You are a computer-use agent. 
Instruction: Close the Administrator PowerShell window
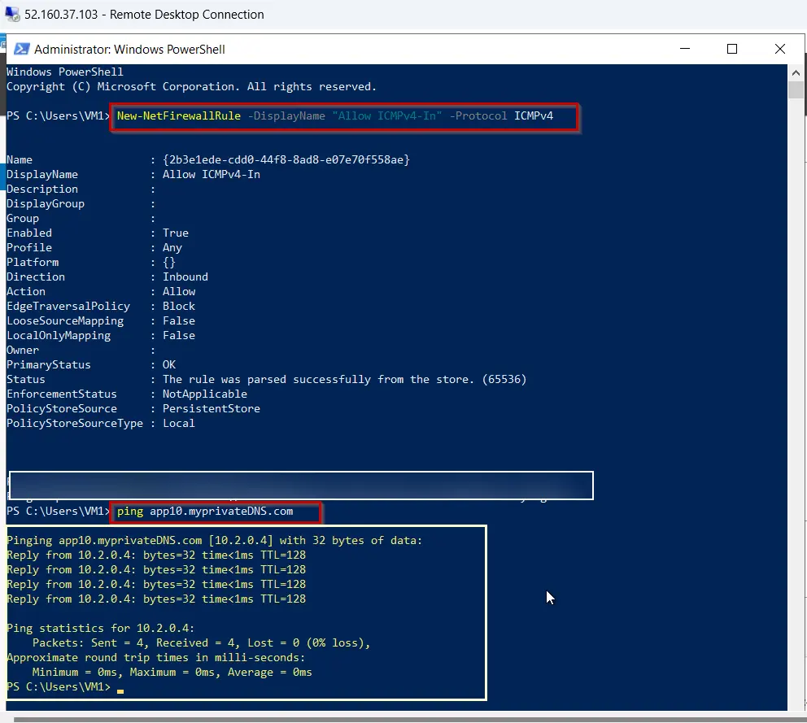(x=780, y=50)
